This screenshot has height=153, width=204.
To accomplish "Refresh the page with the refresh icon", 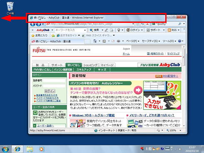I will click(x=142, y=24).
